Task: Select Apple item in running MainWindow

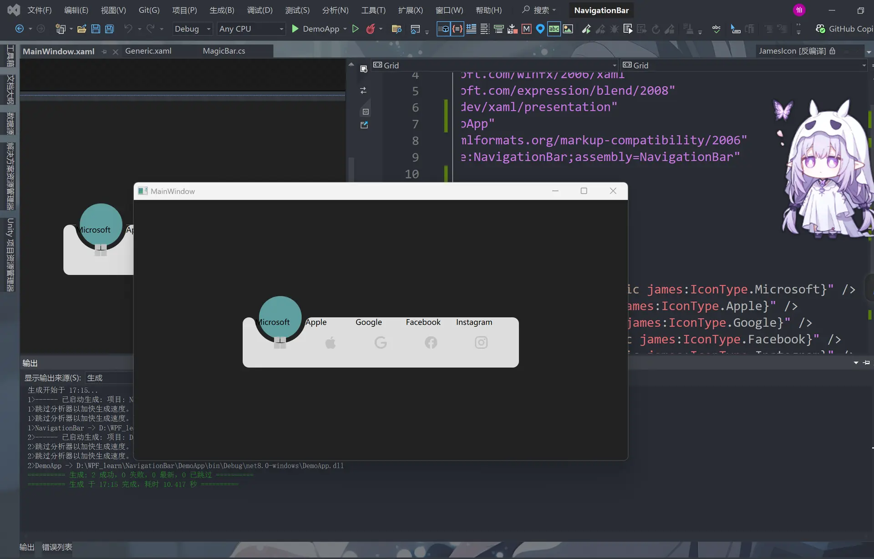Action: tap(330, 342)
